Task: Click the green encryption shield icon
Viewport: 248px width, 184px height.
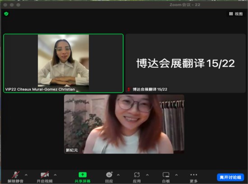Action: [x=6, y=14]
